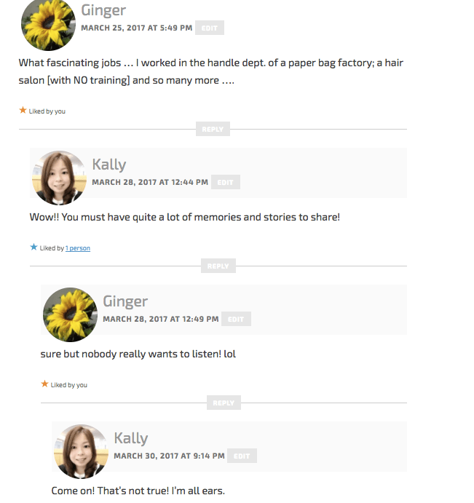Open Kally's avatar on the March 28 reply
The image size is (474, 503).
60,178
